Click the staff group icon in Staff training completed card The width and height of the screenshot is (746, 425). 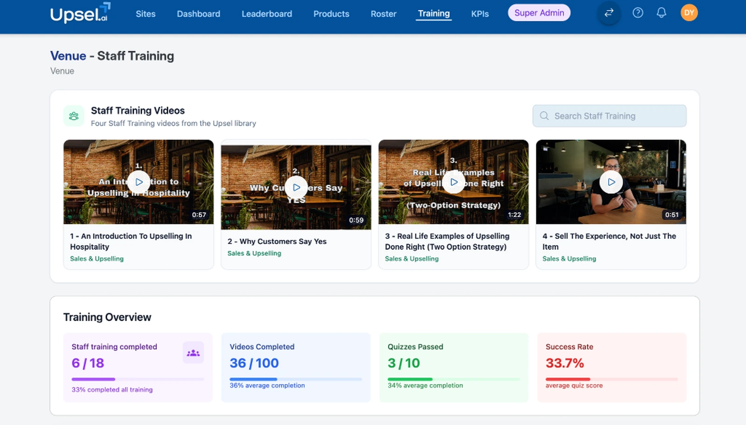click(193, 353)
